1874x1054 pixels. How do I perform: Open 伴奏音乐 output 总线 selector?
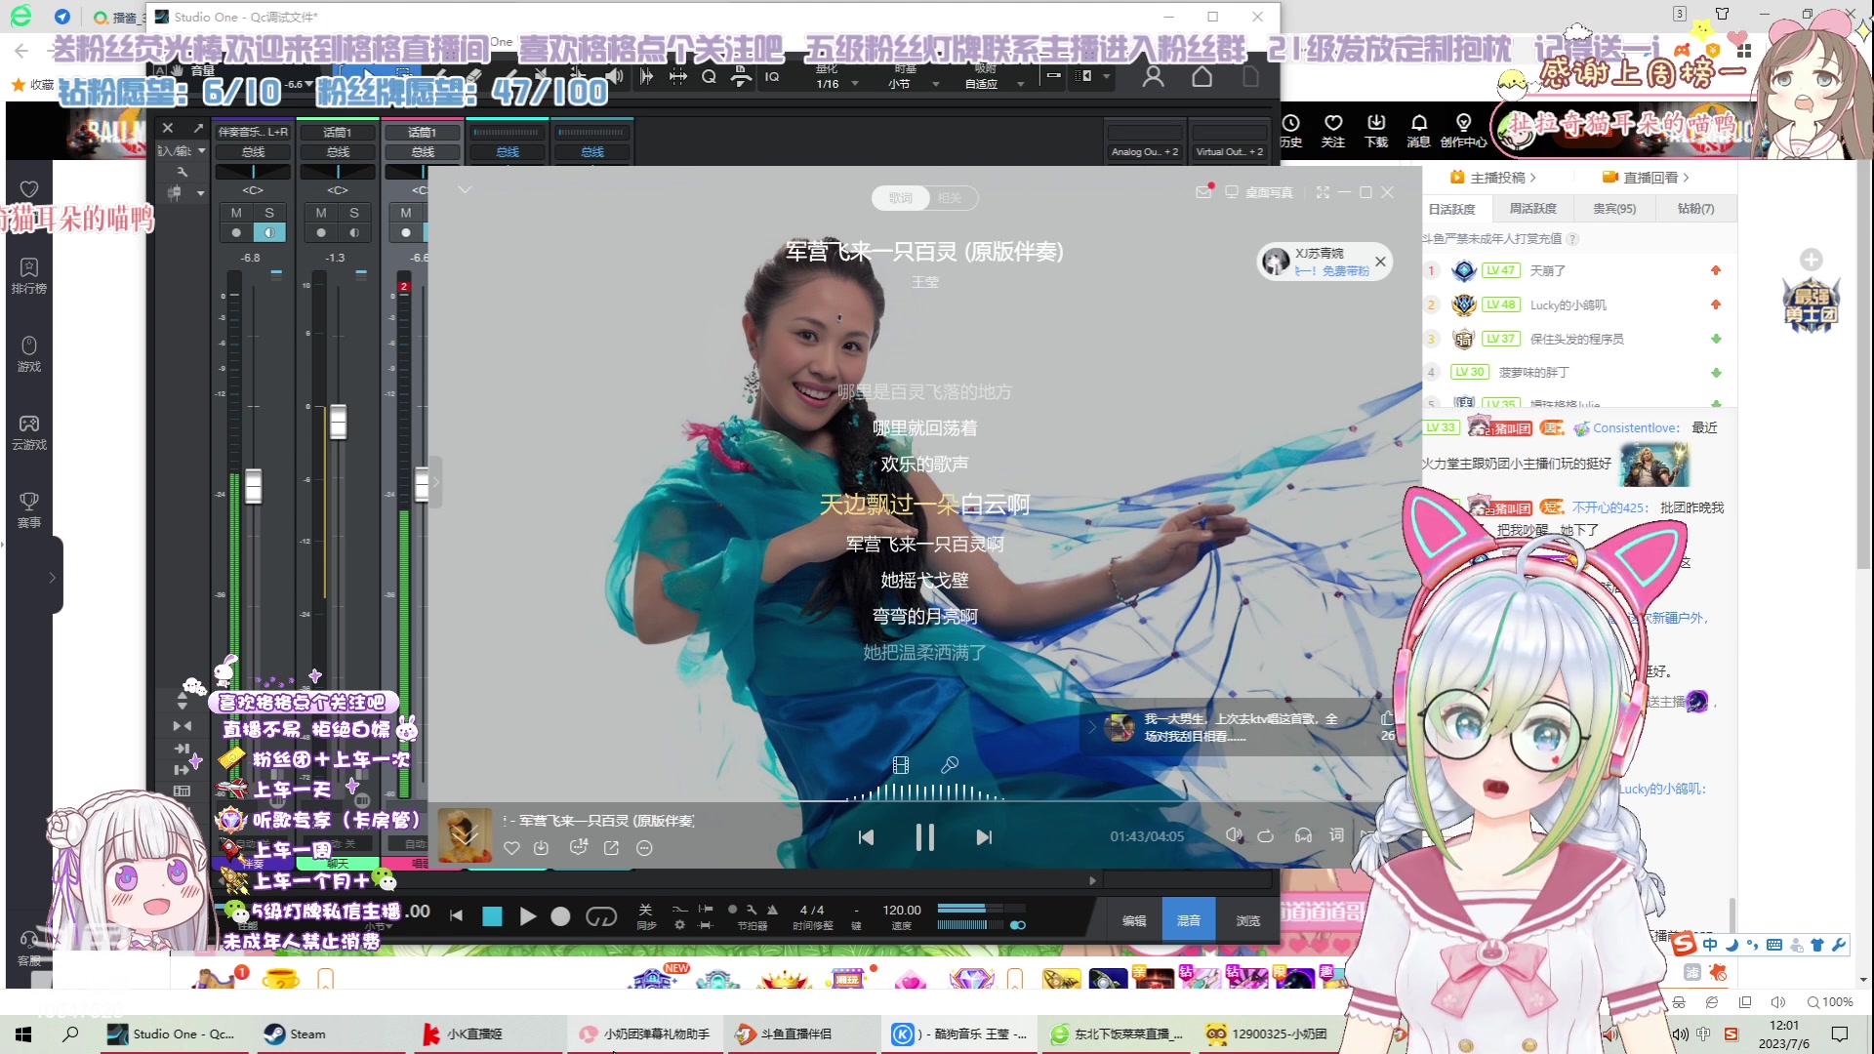254,152
